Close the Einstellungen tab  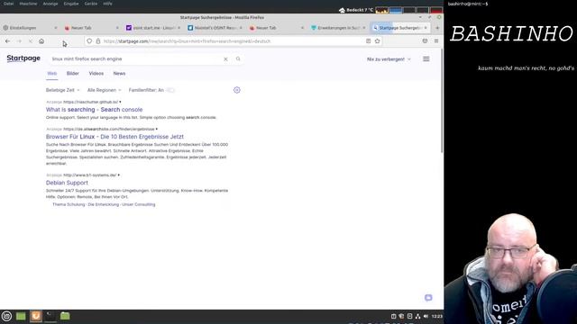56,28
